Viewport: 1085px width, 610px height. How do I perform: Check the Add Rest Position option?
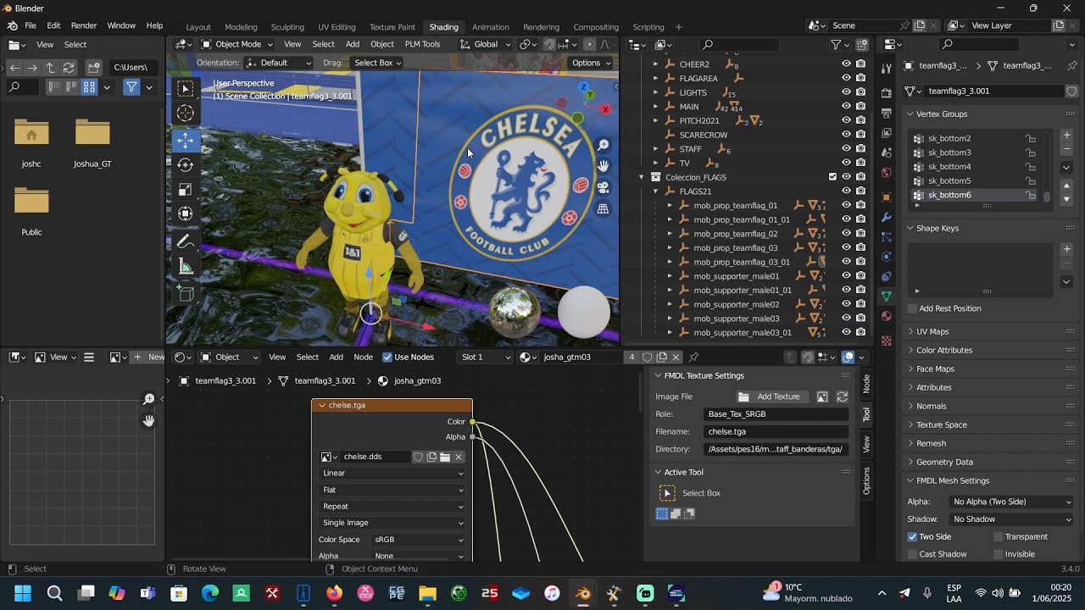pos(912,308)
